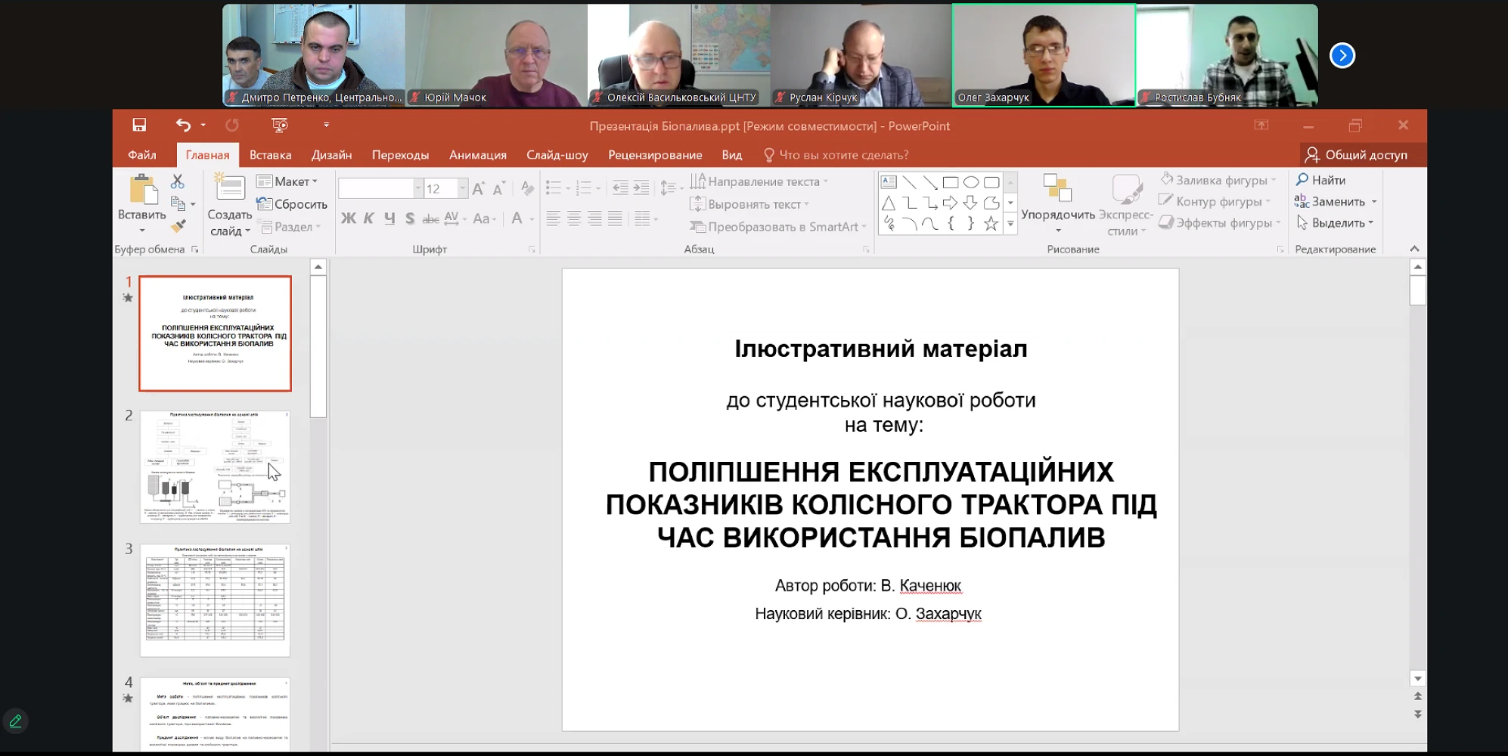Select the Format Painter brush icon
Viewport: 1508px width, 756px height.
(x=178, y=226)
